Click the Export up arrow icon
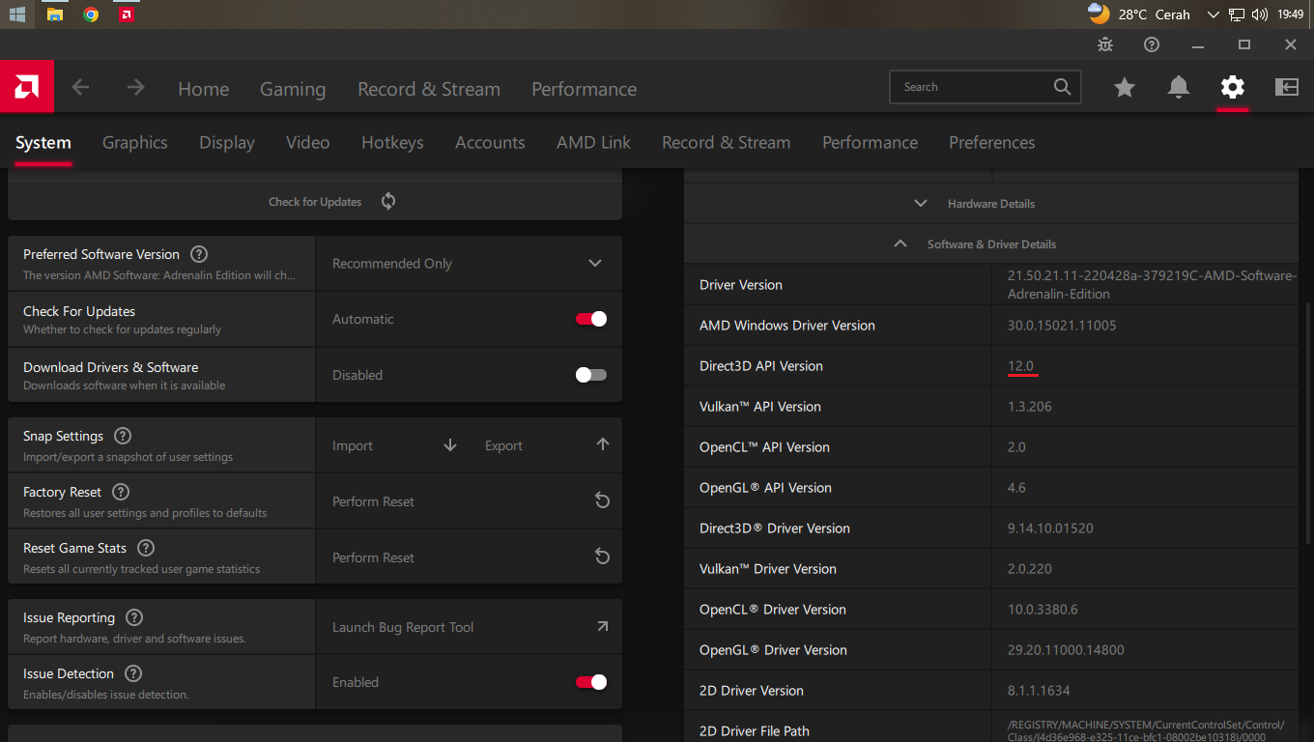 coord(603,444)
